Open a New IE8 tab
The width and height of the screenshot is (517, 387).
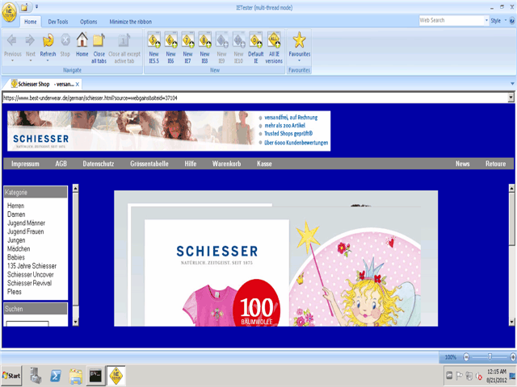coord(204,40)
